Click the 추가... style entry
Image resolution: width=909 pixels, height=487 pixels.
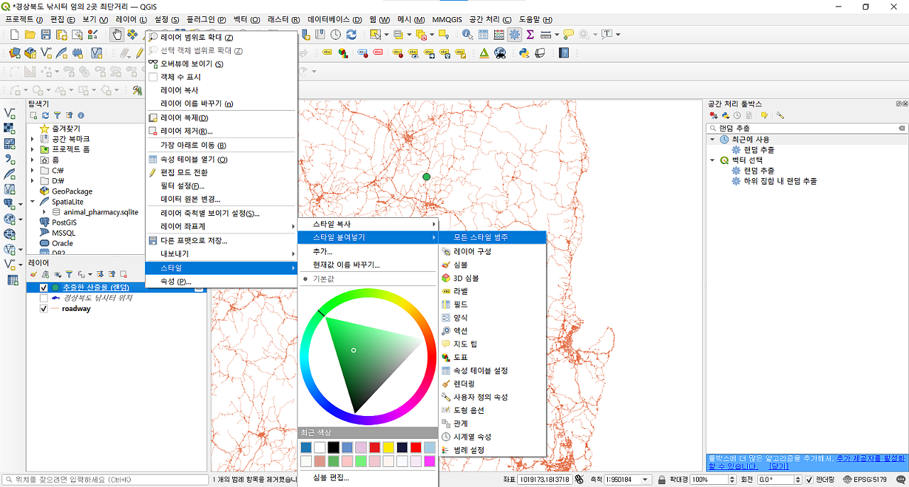point(367,251)
